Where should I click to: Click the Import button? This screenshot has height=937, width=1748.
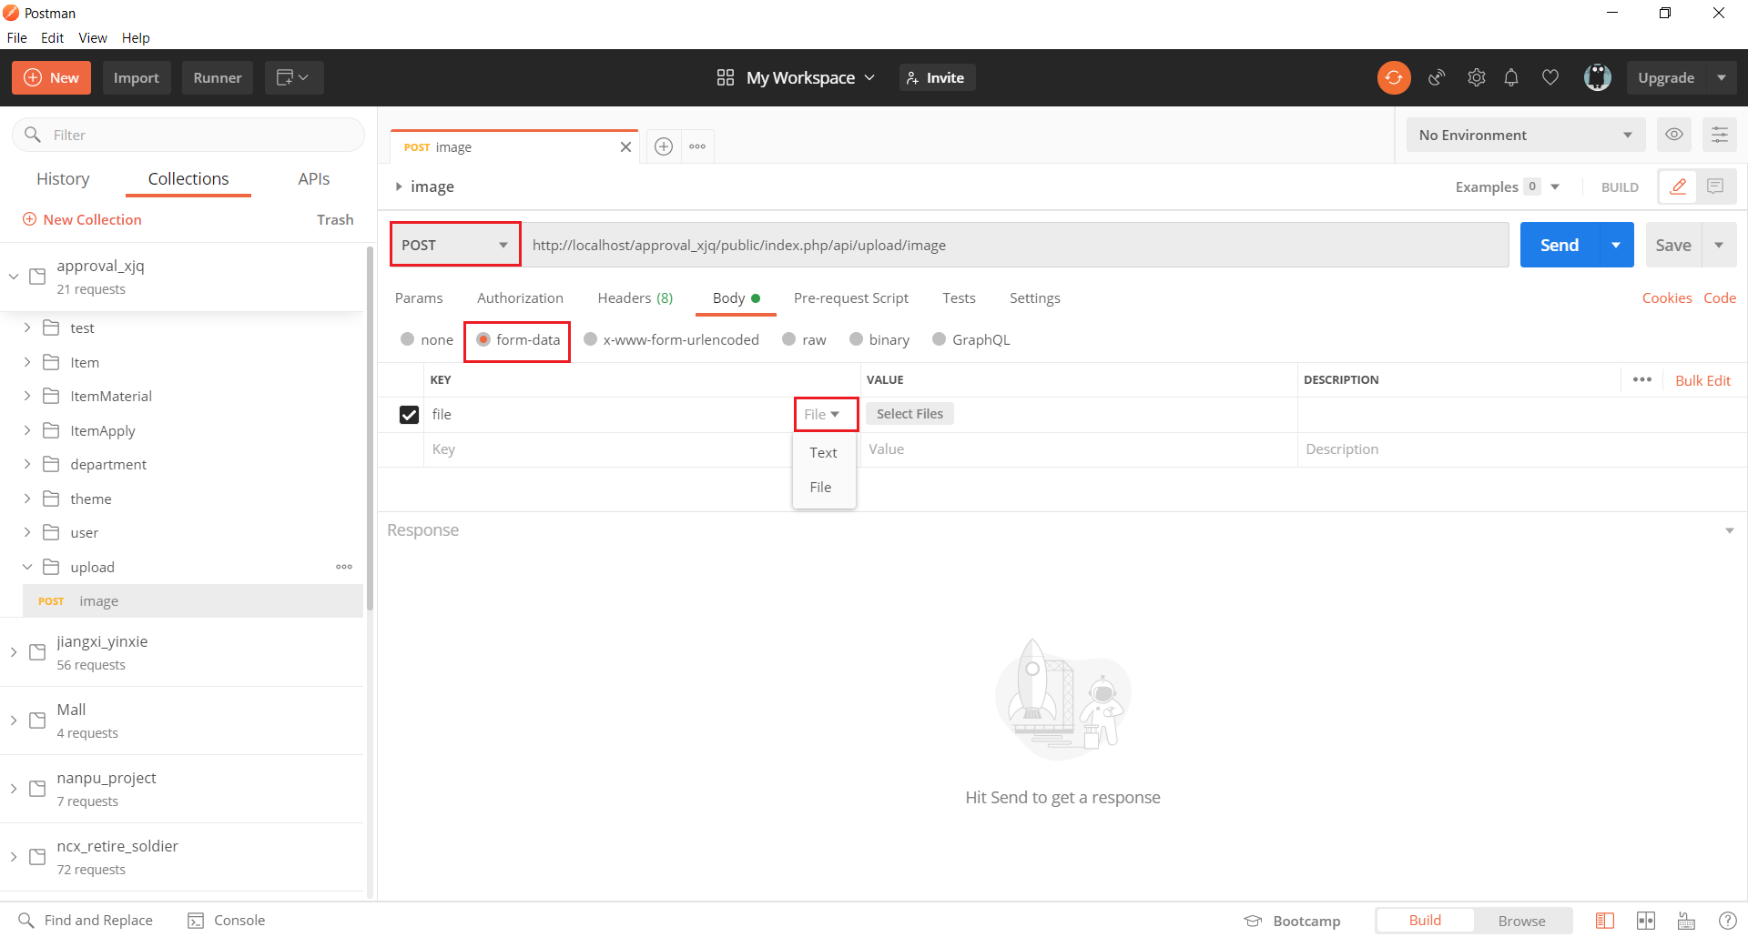coord(137,77)
